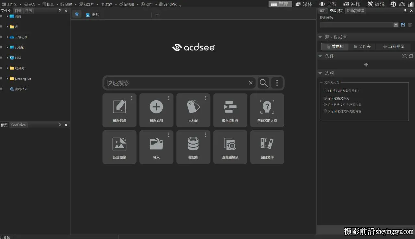Toggle the 文件夹 source button
Image resolution: width=415 pixels, height=239 pixels.
click(362, 47)
